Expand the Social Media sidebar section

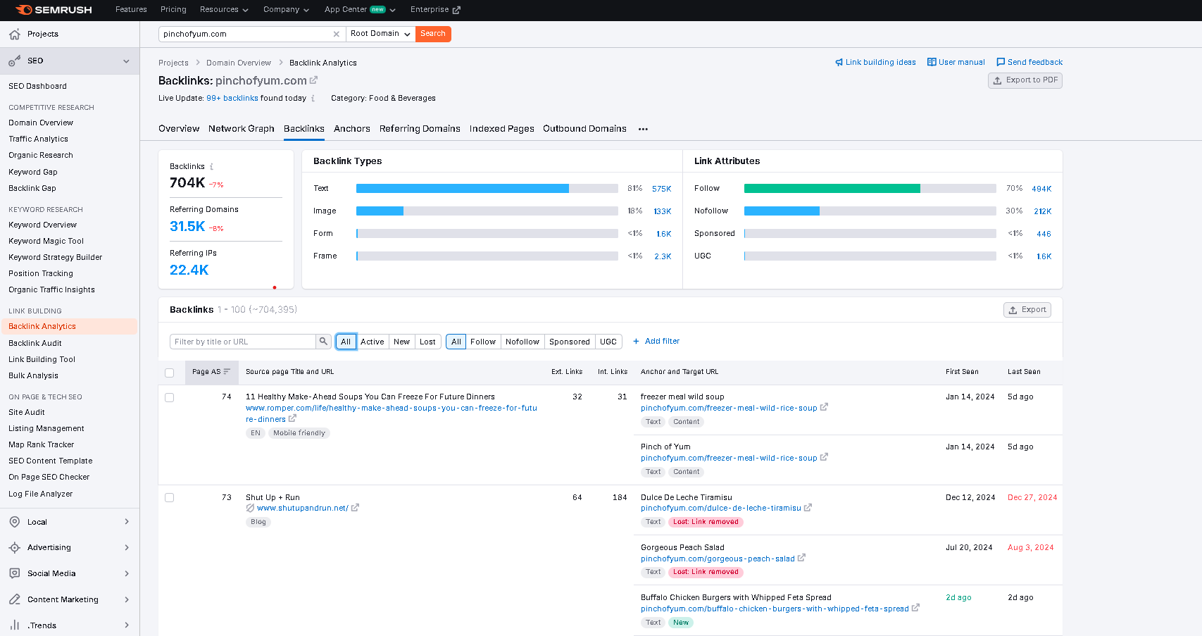click(127, 573)
